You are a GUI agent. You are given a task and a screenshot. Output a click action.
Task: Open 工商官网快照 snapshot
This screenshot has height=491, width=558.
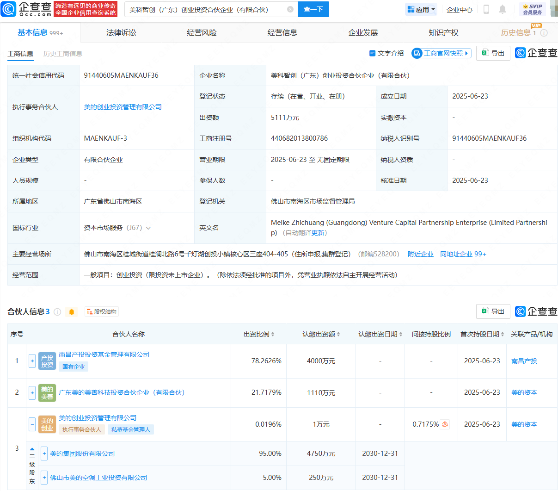point(441,53)
